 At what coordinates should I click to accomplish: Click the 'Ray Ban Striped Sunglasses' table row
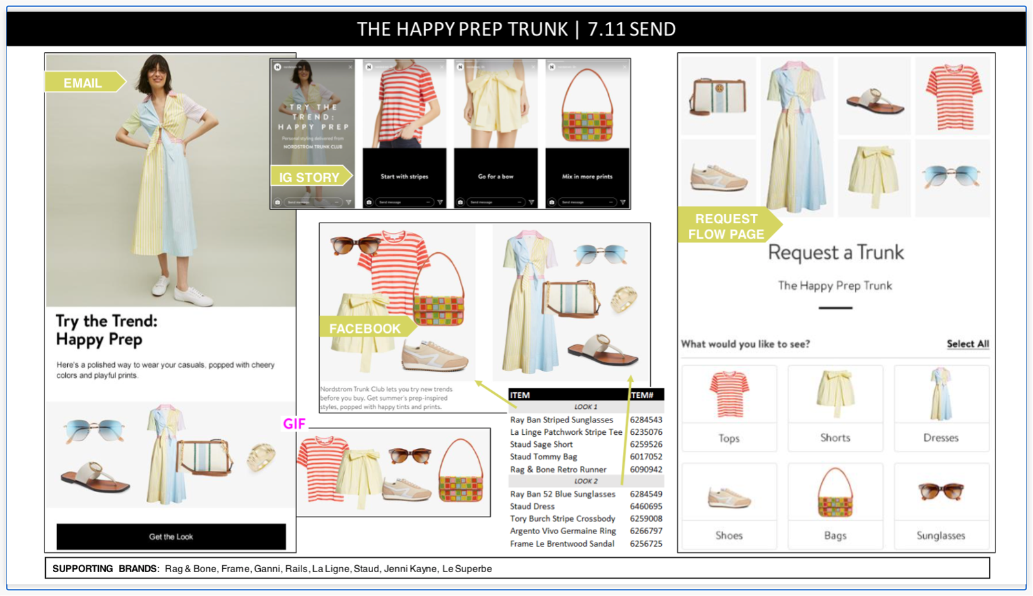tap(586, 420)
